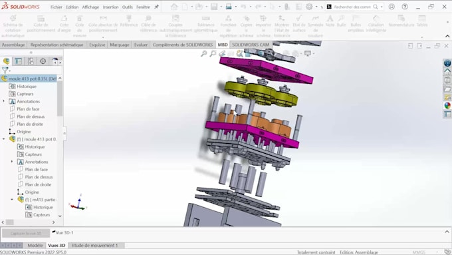Click Zoom to Fit magnifier icon
Viewport: 452px width, 255px height.
coord(204,53)
